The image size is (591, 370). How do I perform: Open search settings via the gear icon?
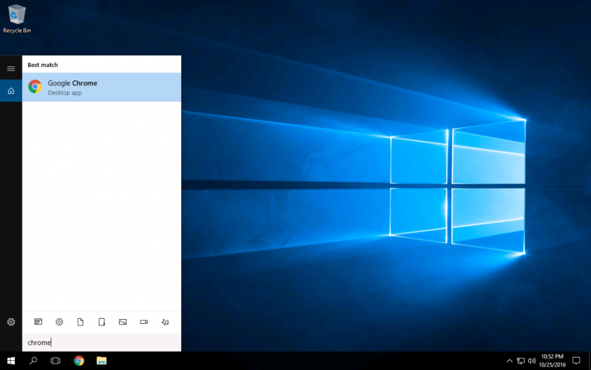(10, 322)
